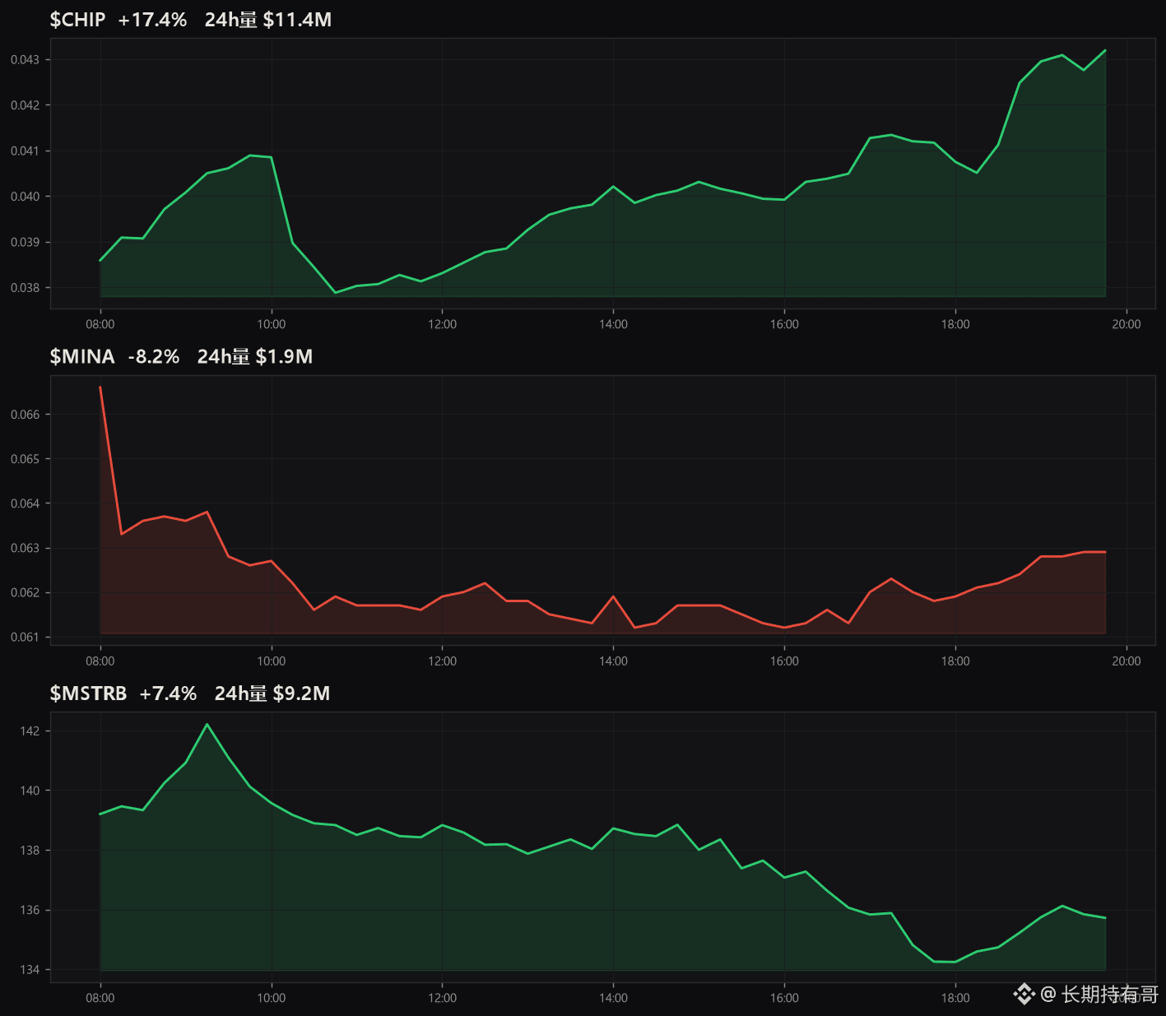Select 14:00 on the $MSTRB time axis
The width and height of the screenshot is (1166, 1016).
coord(613,998)
